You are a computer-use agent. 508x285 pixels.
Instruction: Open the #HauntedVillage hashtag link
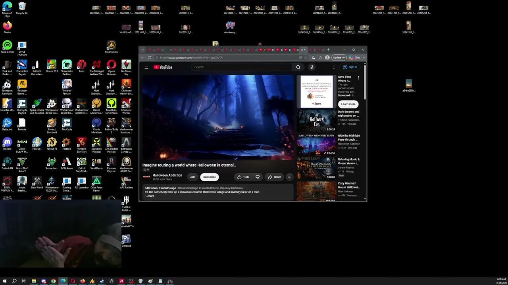click(188, 188)
